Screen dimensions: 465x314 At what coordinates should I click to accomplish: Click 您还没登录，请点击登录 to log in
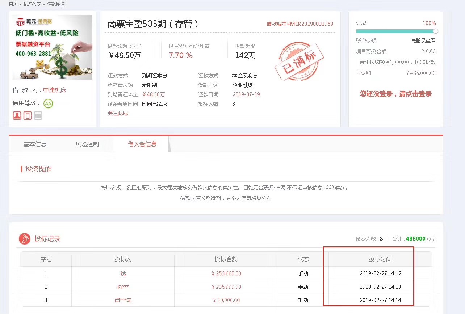[x=395, y=93]
